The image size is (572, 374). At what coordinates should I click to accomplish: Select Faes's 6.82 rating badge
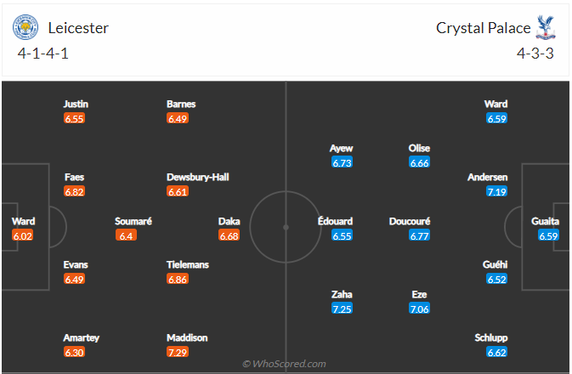click(x=74, y=192)
